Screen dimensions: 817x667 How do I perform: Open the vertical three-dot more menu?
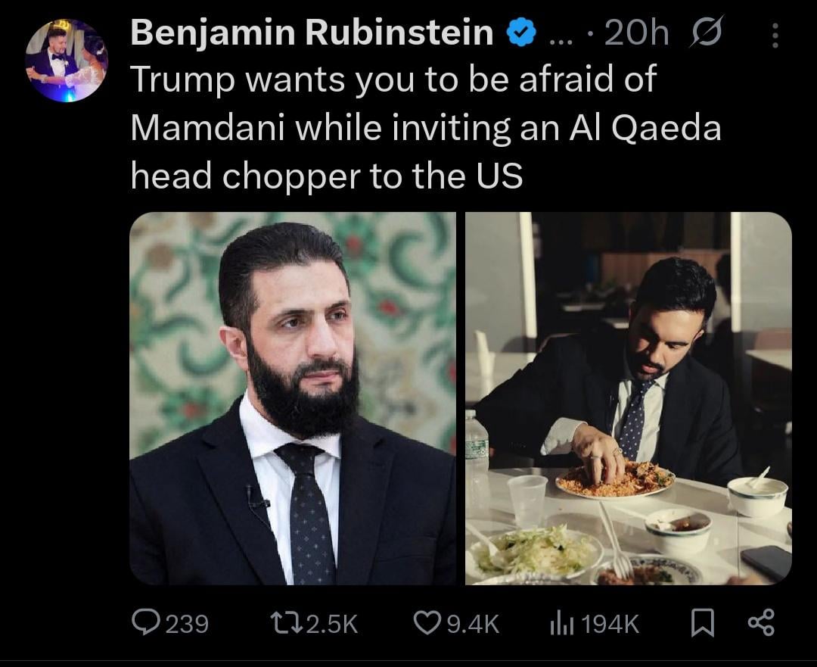[x=774, y=35]
